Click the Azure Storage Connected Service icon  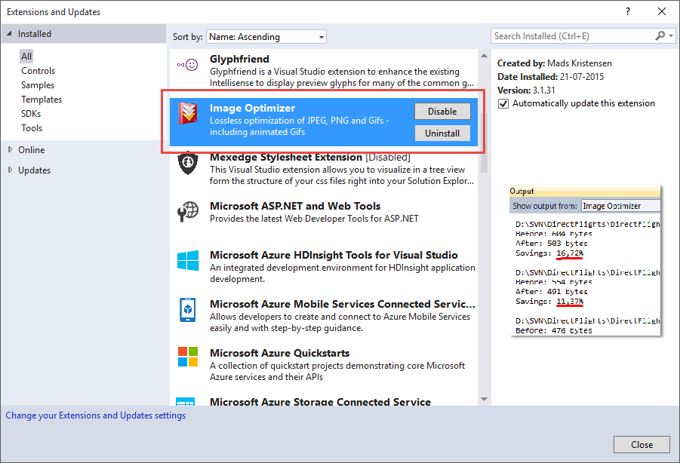186,401
